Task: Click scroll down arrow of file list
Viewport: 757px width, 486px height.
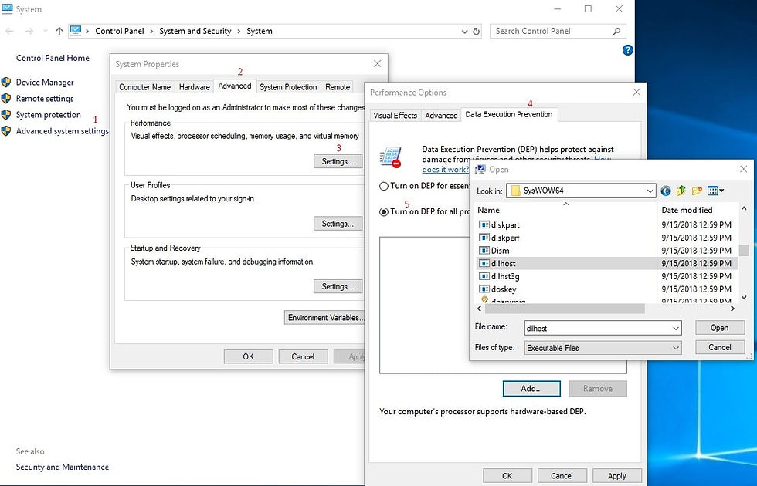Action: (x=744, y=297)
